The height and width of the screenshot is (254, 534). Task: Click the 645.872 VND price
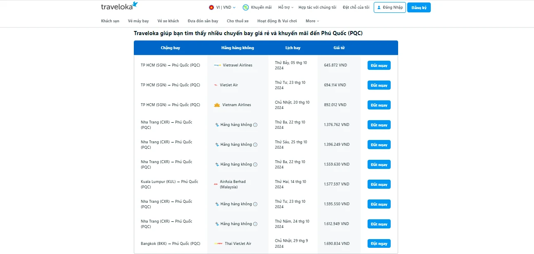[335, 65]
